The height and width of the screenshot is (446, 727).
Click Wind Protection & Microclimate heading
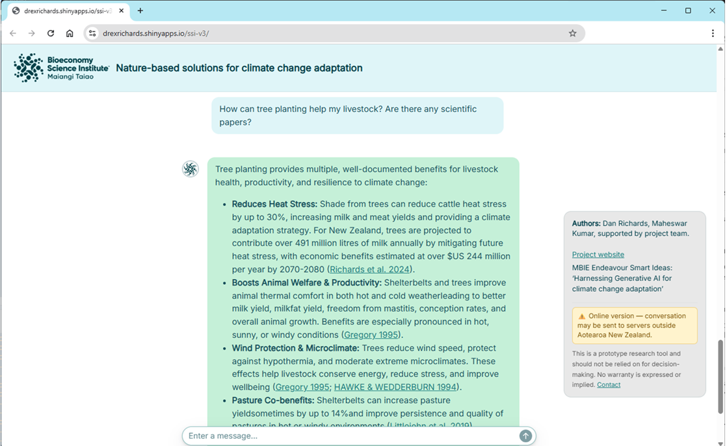(295, 348)
